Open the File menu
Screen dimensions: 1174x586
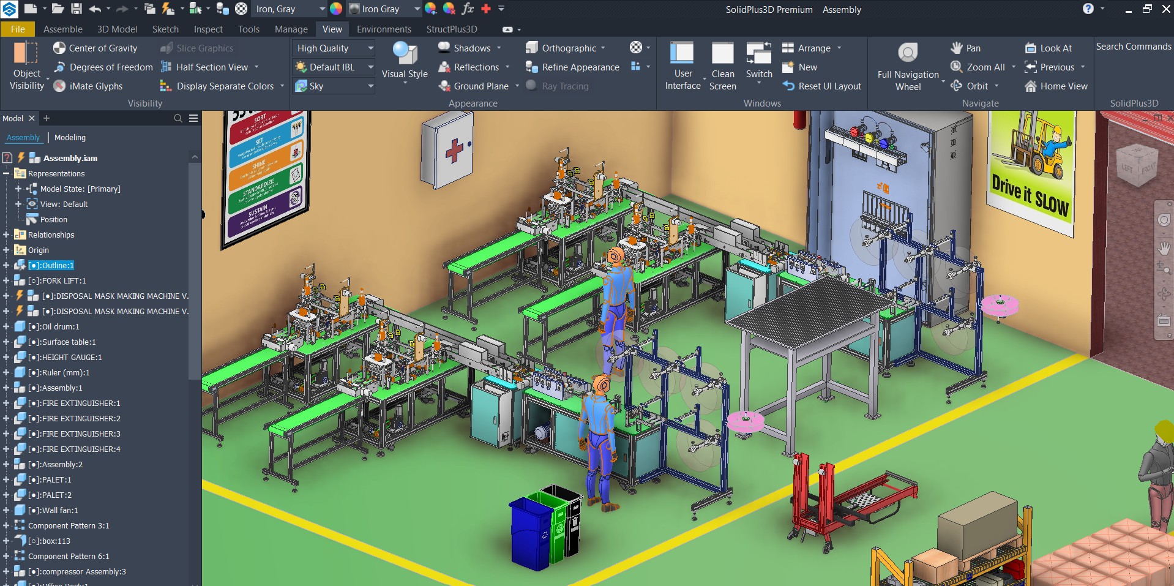pos(18,29)
